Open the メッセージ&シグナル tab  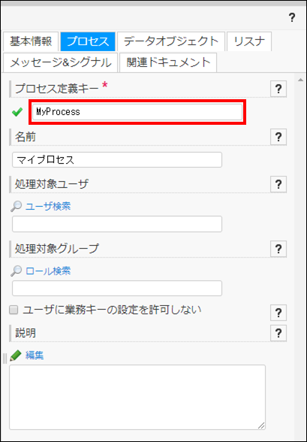pos(60,62)
